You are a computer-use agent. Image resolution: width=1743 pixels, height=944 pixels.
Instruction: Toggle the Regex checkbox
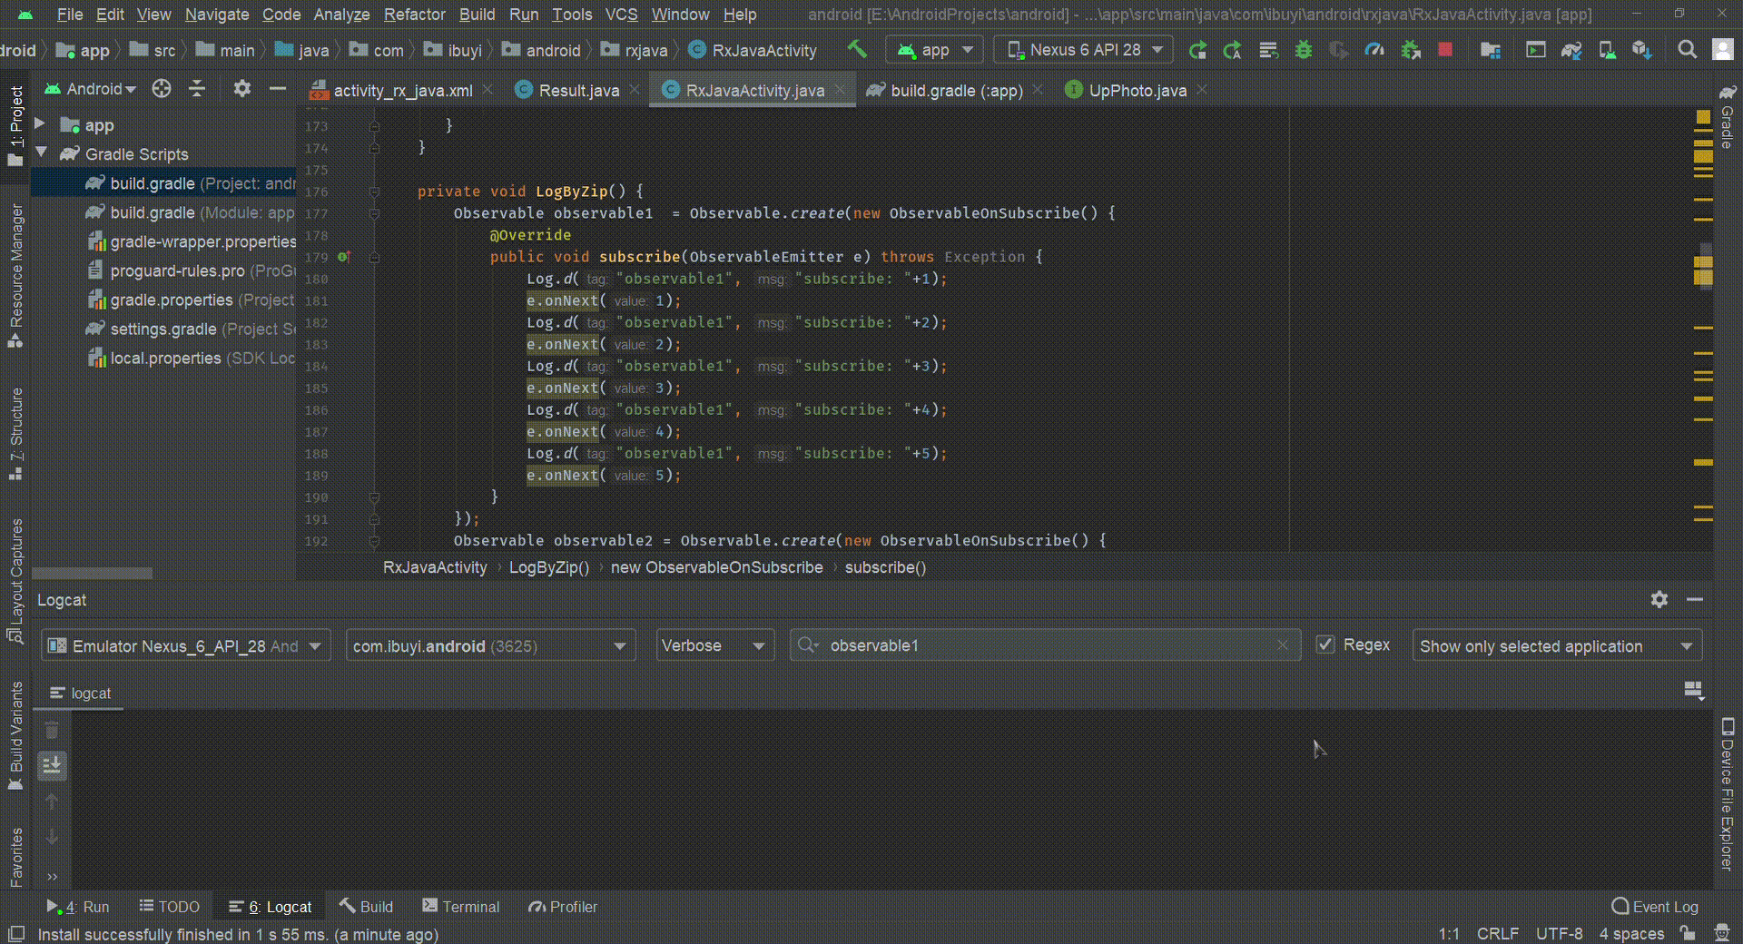(1325, 644)
